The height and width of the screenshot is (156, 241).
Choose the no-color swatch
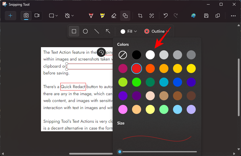[123, 55]
